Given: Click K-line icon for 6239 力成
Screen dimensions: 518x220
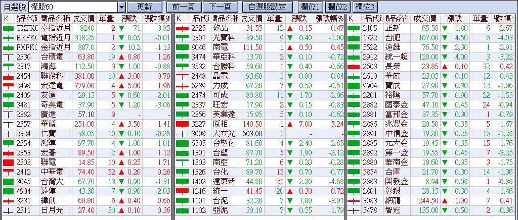Looking at the screenshot, I should pyautogui.click(x=182, y=86).
